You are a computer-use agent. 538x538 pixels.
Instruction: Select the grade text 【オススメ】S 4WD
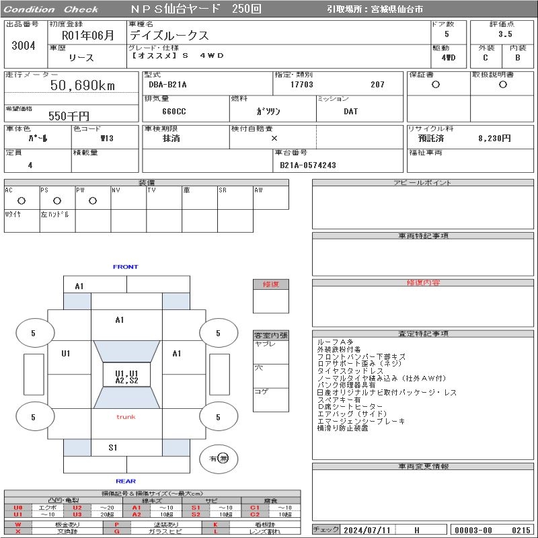(x=177, y=56)
